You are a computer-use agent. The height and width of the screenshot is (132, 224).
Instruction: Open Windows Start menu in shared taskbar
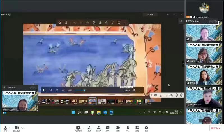[73, 112]
